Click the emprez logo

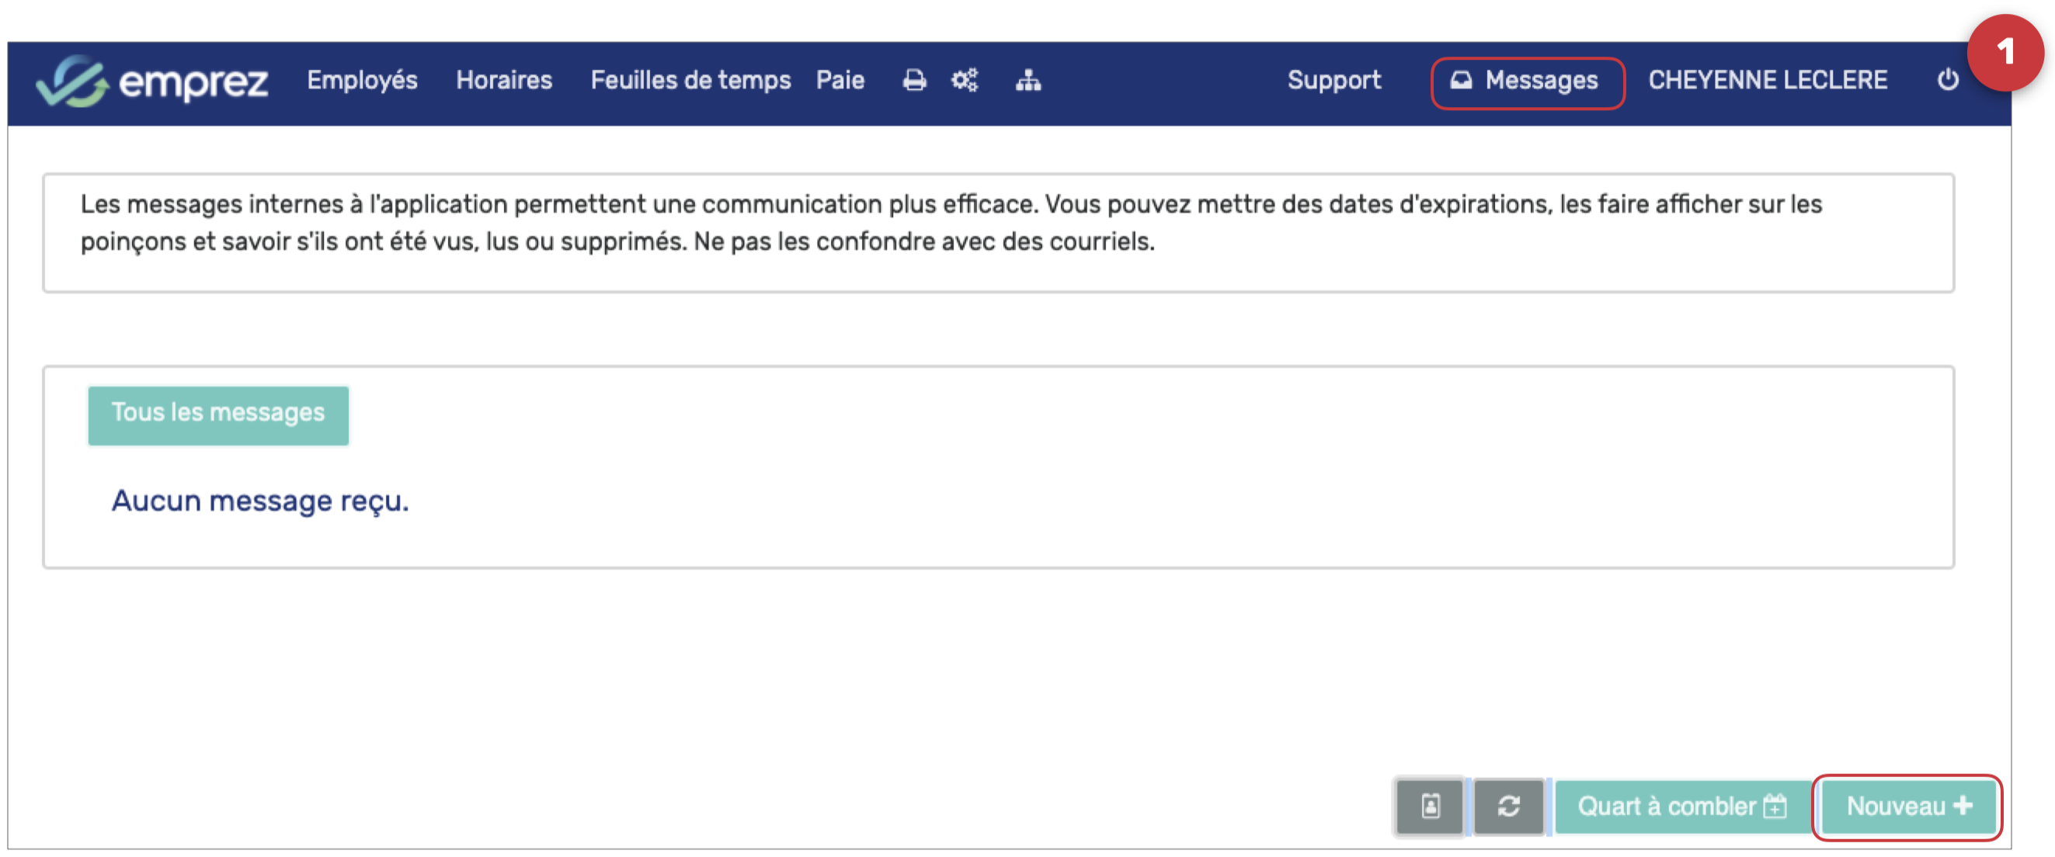click(151, 82)
